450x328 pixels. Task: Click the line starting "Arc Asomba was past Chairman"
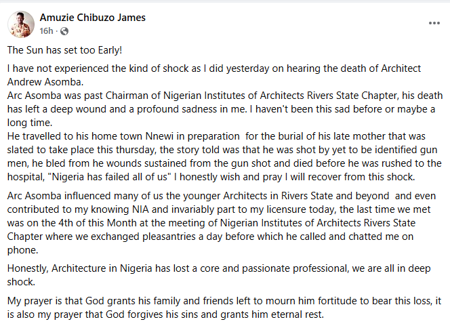tap(224, 94)
